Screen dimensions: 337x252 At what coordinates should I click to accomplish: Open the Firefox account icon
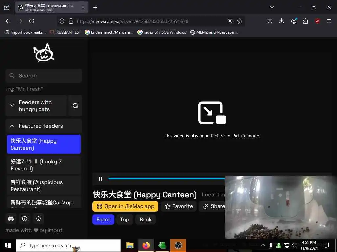(x=294, y=21)
